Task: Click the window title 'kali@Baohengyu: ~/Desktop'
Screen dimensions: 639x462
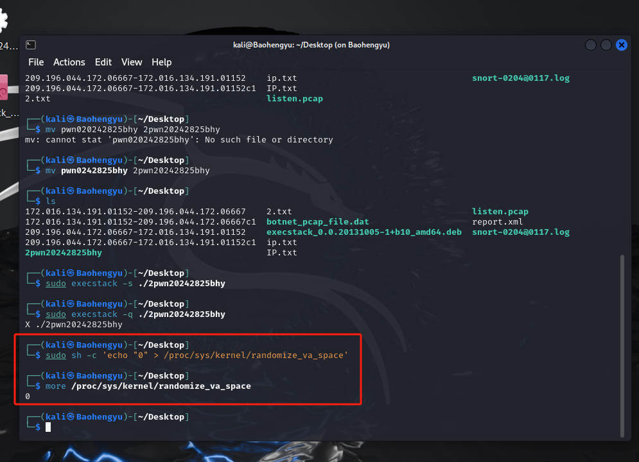Action: point(311,45)
